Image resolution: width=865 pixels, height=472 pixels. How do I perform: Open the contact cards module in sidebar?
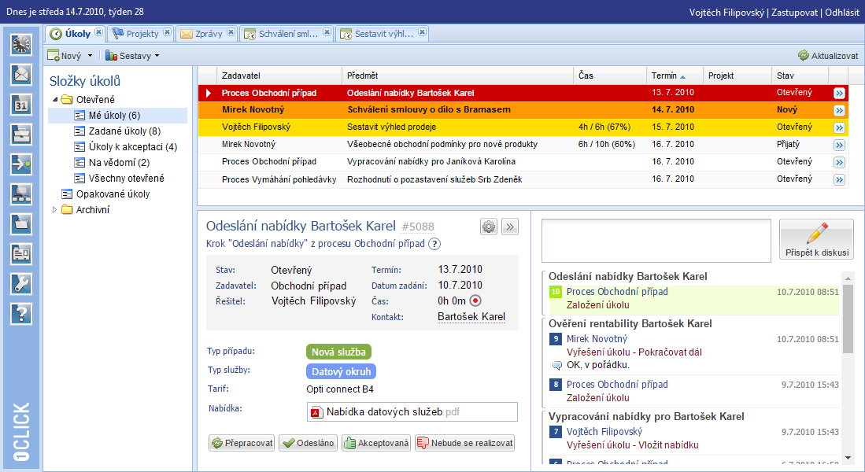tap(21, 253)
